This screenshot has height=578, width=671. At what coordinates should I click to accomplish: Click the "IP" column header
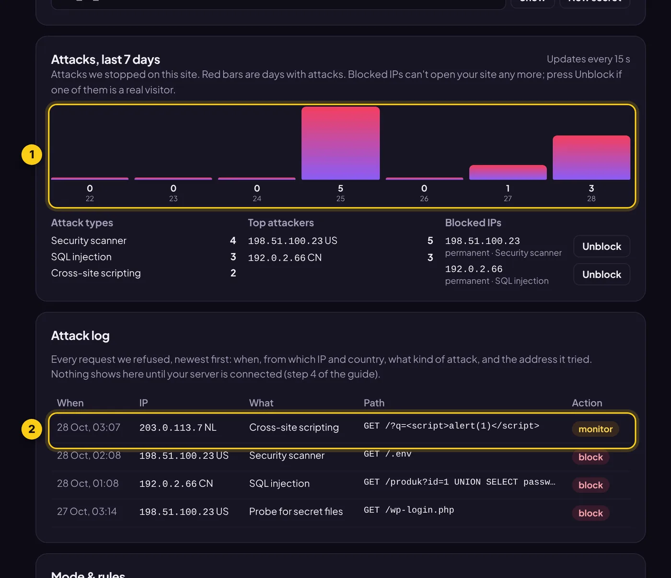click(143, 403)
